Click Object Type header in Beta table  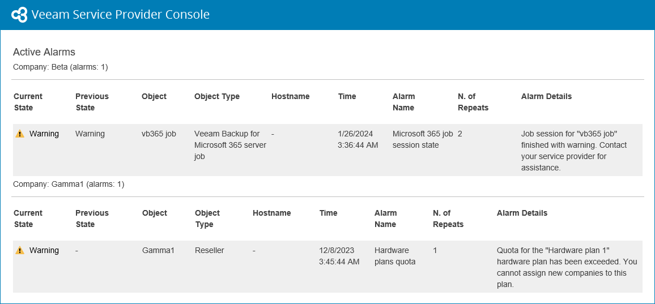pyautogui.click(x=217, y=96)
